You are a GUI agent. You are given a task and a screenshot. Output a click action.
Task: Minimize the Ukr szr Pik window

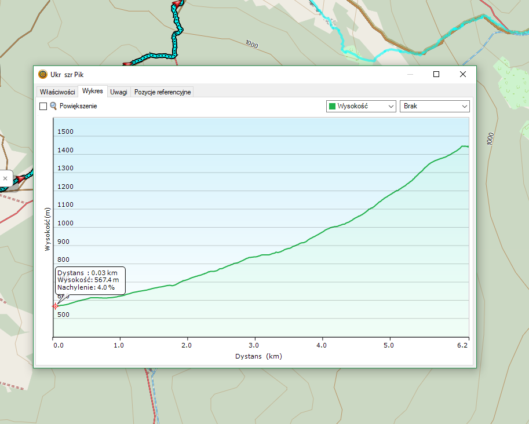(x=410, y=74)
